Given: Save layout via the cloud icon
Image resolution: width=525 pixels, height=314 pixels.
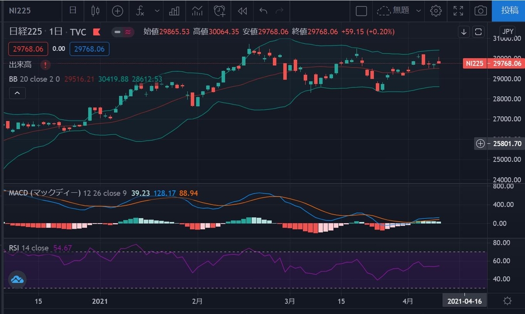Looking at the screenshot, I should pos(384,11).
